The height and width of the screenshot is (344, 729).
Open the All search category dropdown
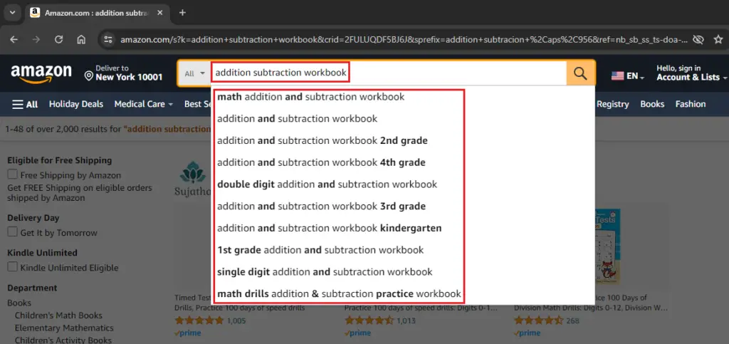tap(195, 73)
